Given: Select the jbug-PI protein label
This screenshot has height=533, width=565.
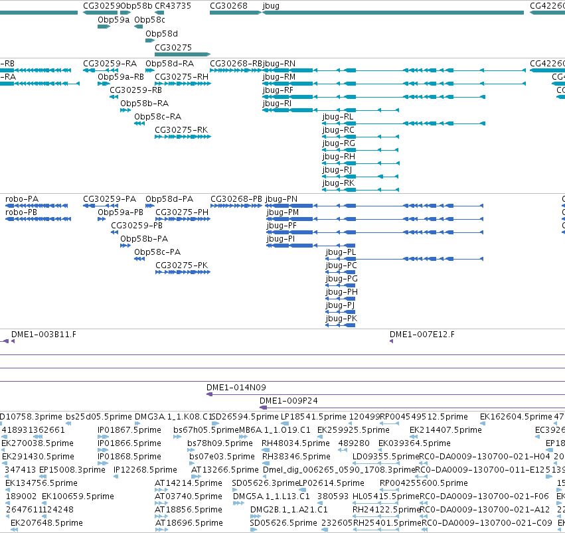Looking at the screenshot, I should pyautogui.click(x=281, y=239).
